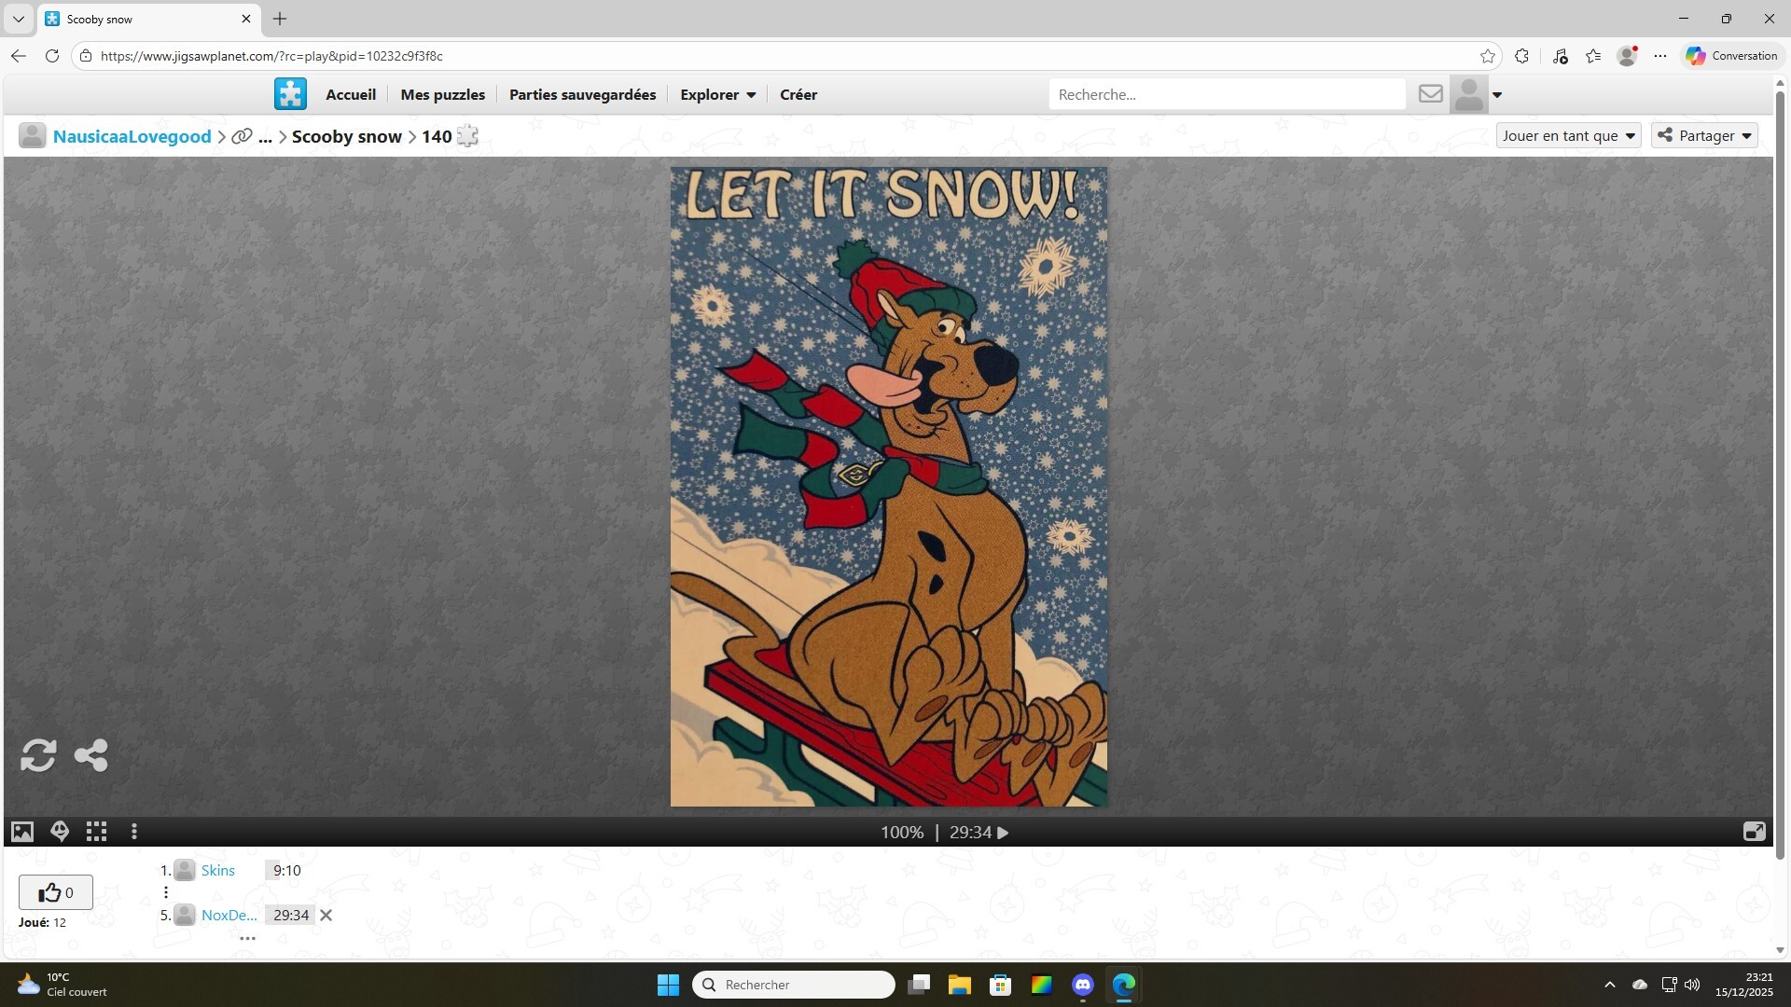Click the thumbs-up like button
Screen dimensions: 1791x1007
[x=55, y=892]
